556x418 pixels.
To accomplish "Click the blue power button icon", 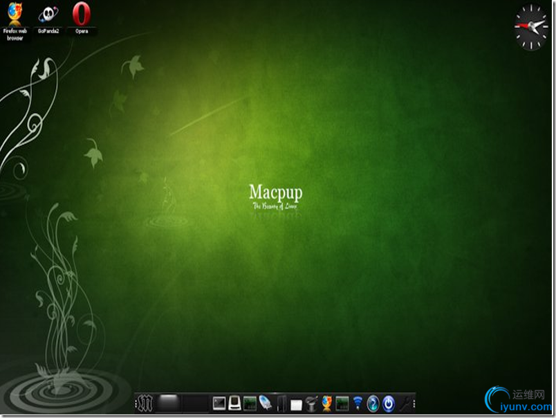I will pyautogui.click(x=389, y=403).
